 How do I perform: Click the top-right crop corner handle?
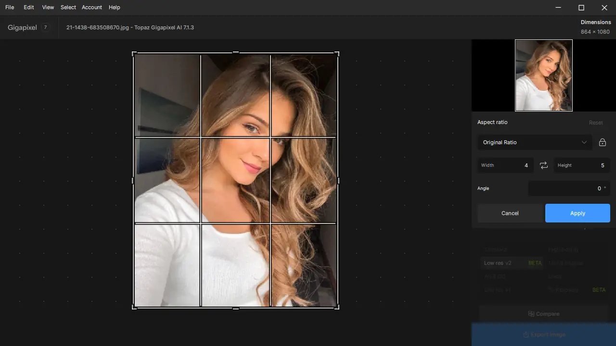pyautogui.click(x=337, y=53)
